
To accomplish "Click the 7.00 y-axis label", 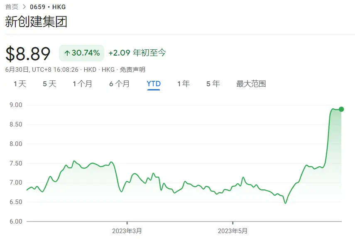I will click(x=16, y=183).
